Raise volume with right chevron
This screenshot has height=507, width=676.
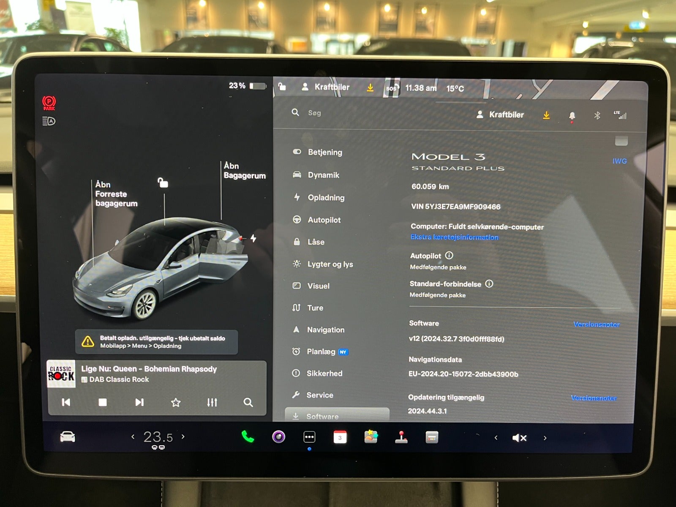(545, 438)
